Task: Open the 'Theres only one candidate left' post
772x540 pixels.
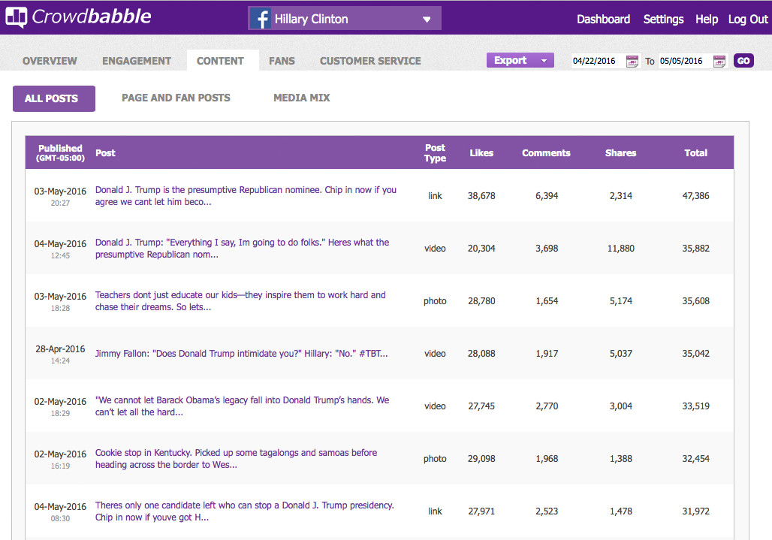Action: tap(244, 511)
